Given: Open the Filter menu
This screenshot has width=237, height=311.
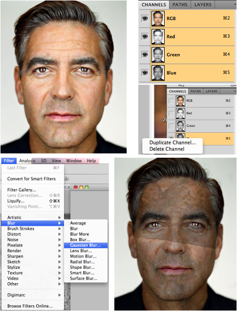Looking at the screenshot, I should click(x=9, y=161).
